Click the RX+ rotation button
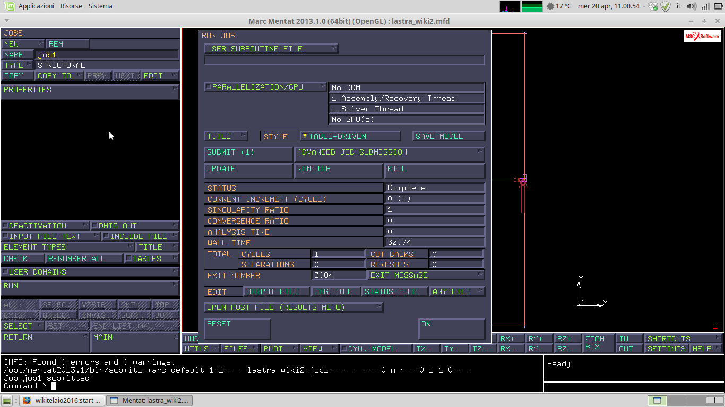The image size is (725, 407). pyautogui.click(x=511, y=339)
